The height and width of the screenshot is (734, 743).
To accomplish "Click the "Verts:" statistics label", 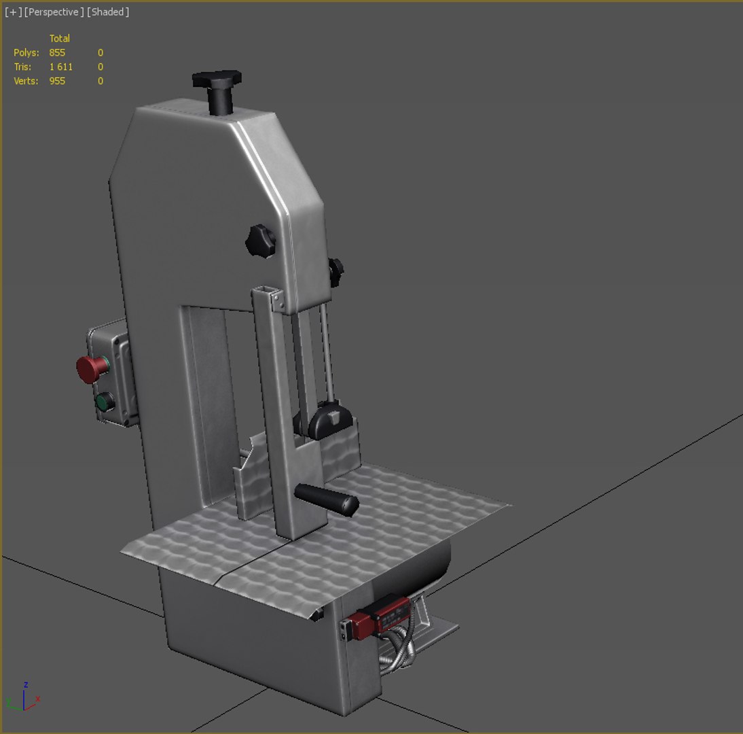I will click(x=26, y=81).
